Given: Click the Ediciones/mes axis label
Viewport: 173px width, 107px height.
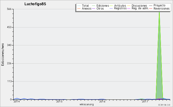Looking at the screenshot, I should (3, 54).
